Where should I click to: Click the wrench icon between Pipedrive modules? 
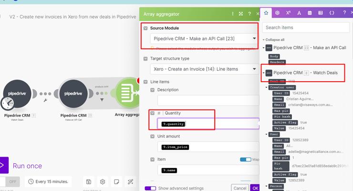45,100
